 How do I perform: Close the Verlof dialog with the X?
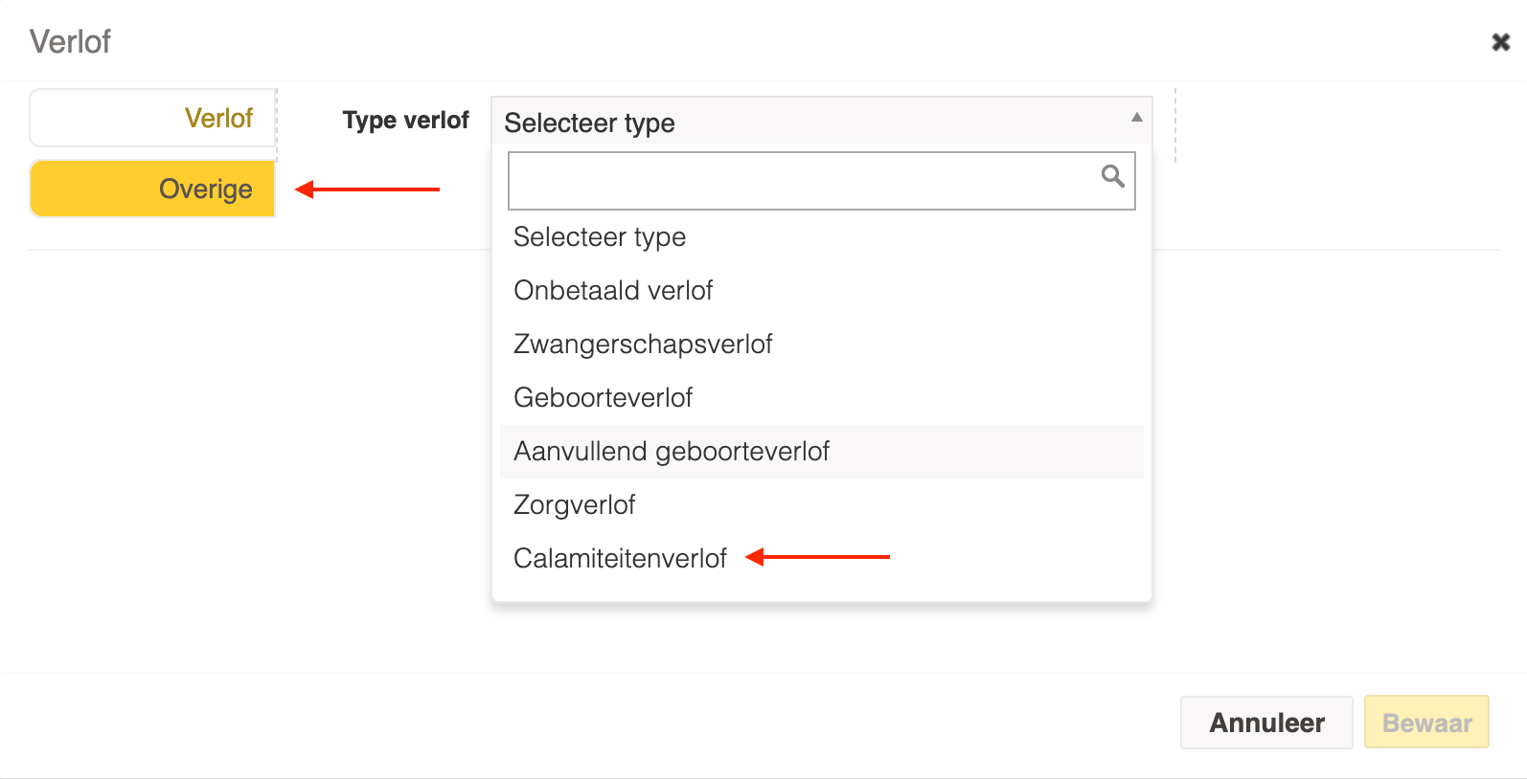point(1500,42)
